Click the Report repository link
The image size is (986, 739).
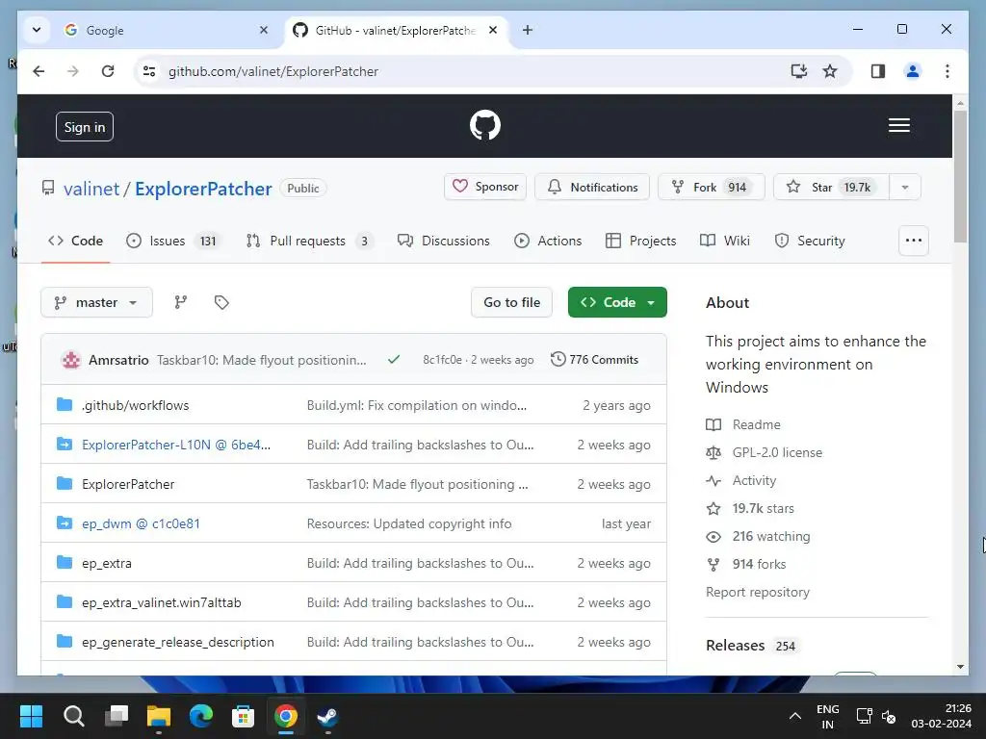tap(757, 592)
